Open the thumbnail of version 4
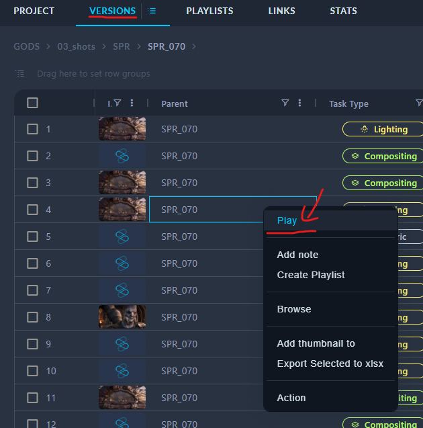Viewport: 423px width, 428px height. point(122,210)
